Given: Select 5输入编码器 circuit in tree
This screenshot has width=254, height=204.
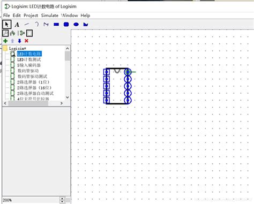Looking at the screenshot, I should click(29, 65).
